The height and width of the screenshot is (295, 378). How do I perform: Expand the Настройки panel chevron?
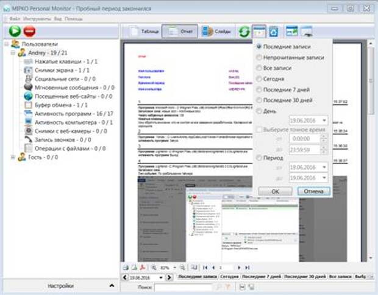click(112, 286)
